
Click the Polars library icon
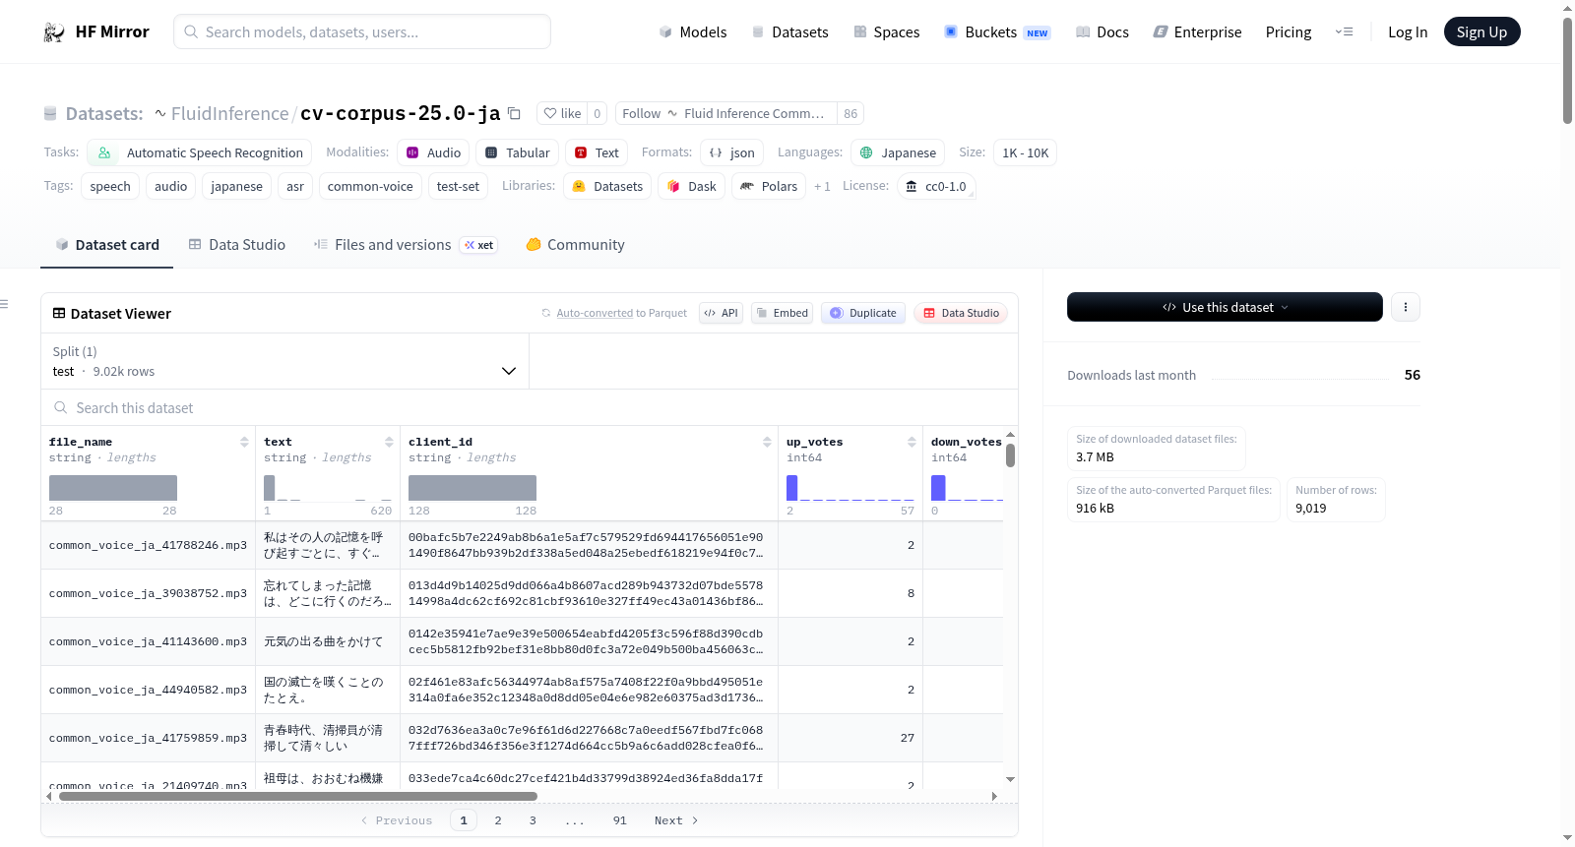(747, 186)
